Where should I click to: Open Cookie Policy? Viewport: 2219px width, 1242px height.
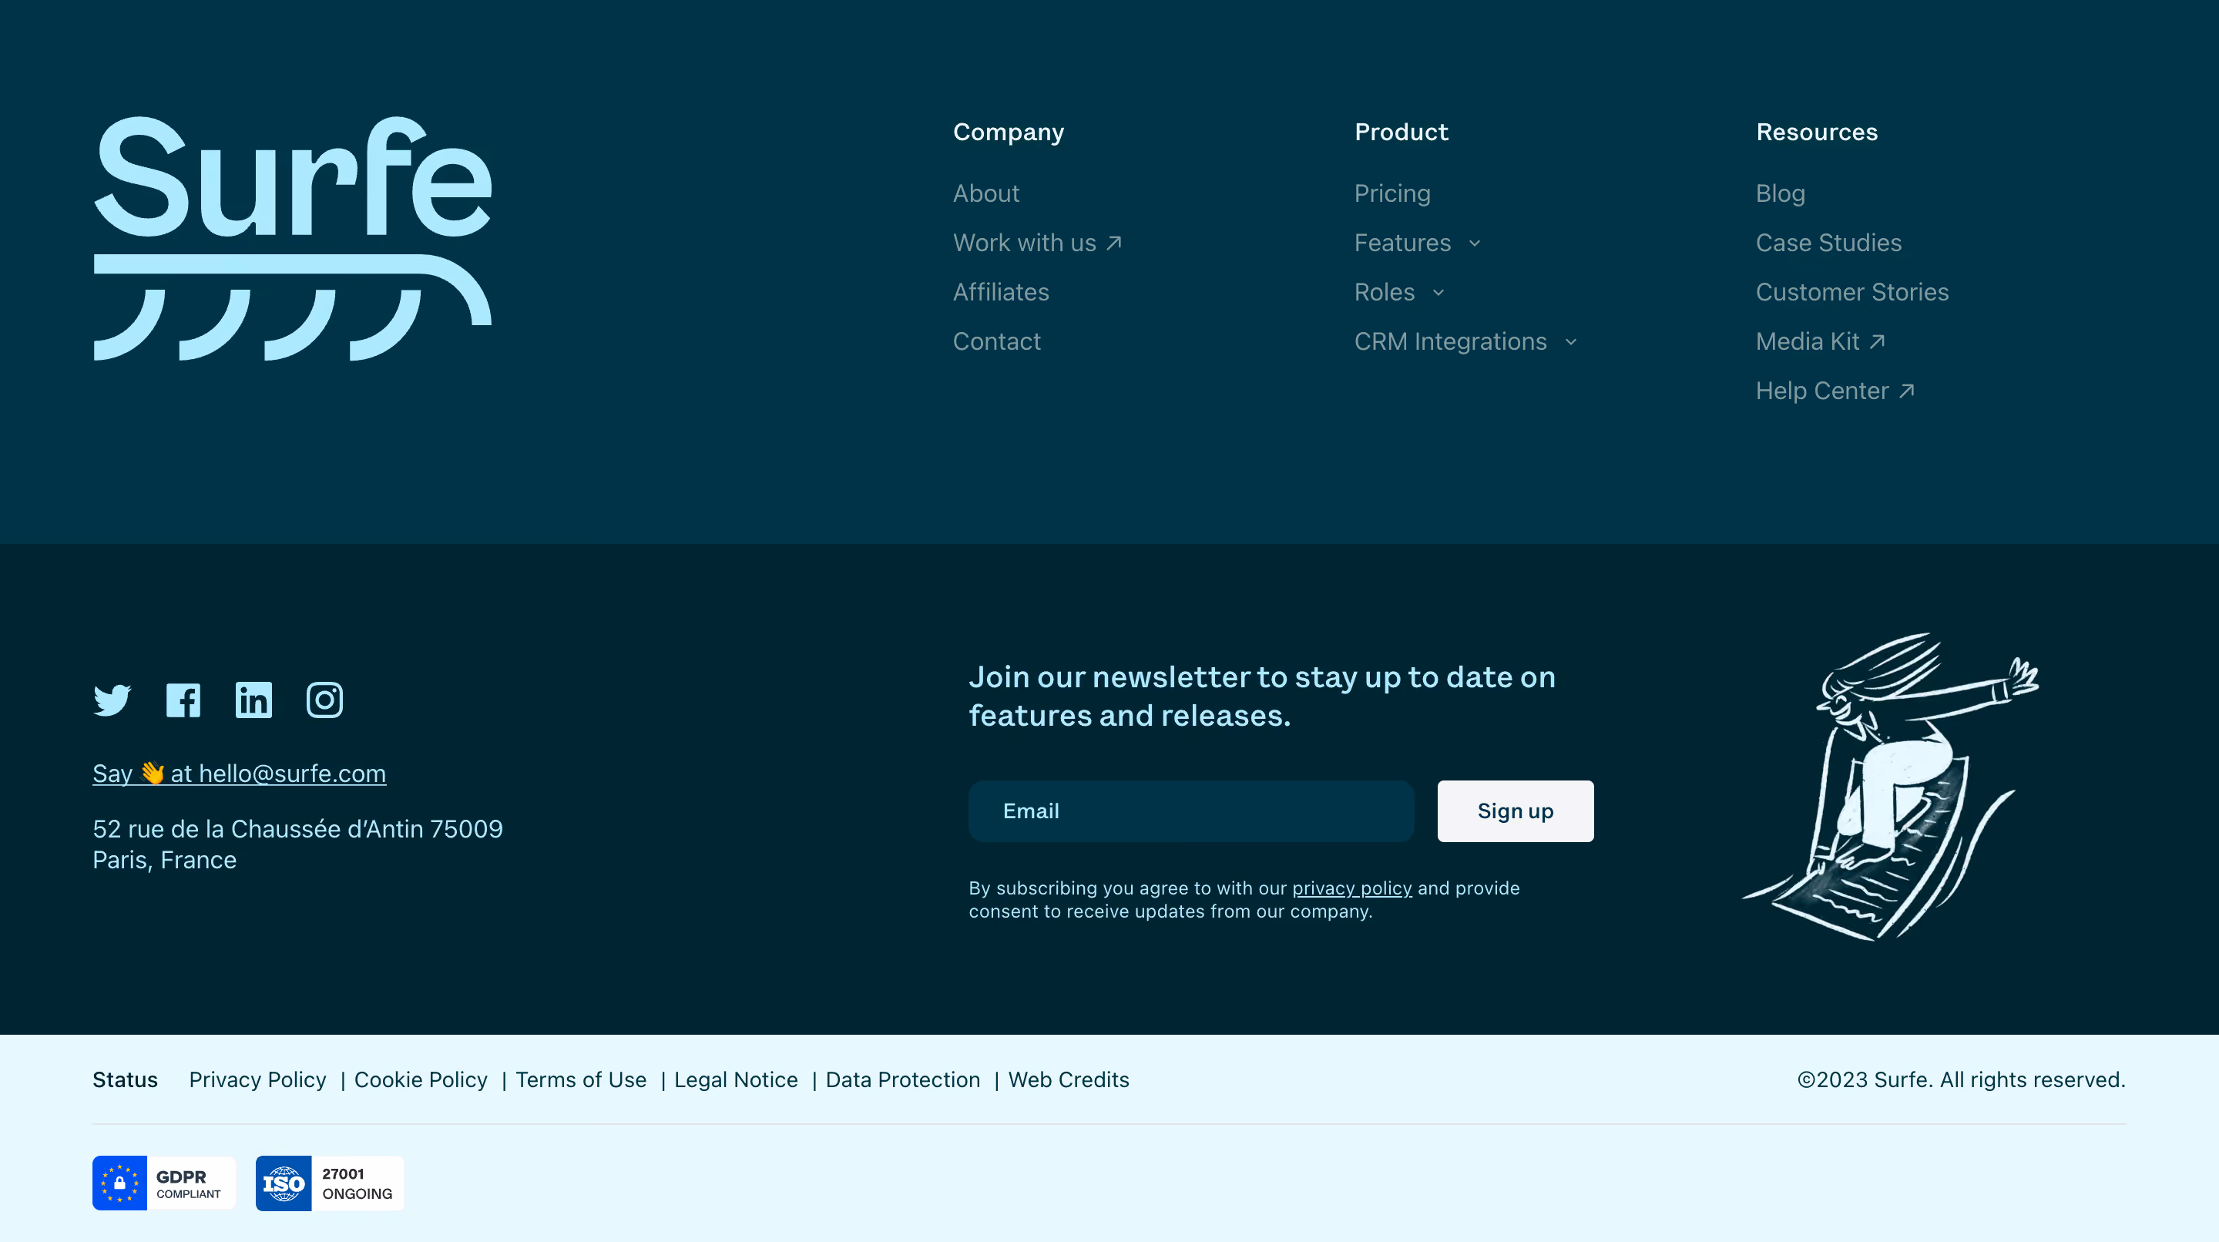pyautogui.click(x=421, y=1080)
